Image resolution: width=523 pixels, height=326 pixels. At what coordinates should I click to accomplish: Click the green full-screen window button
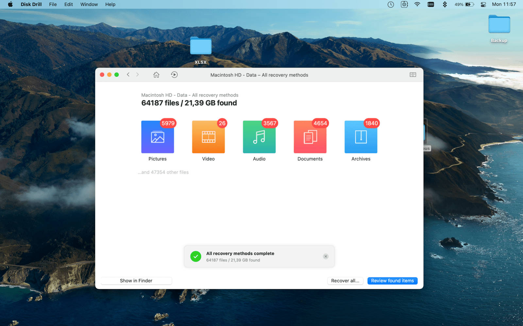(117, 75)
